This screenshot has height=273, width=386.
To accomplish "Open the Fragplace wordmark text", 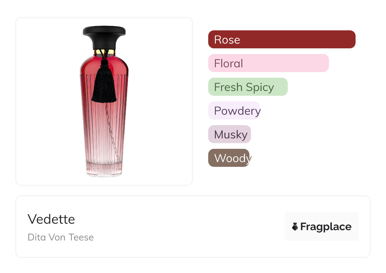I will 325,227.
